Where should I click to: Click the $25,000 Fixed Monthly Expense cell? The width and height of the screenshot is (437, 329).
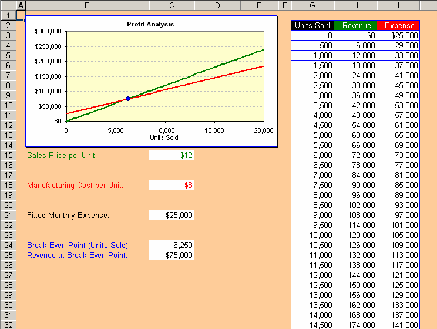tap(172, 215)
